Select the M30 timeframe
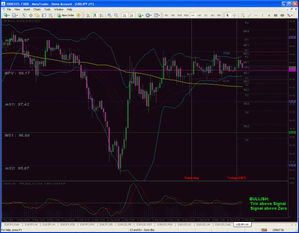The height and width of the screenshot is (233, 299). [186, 15]
